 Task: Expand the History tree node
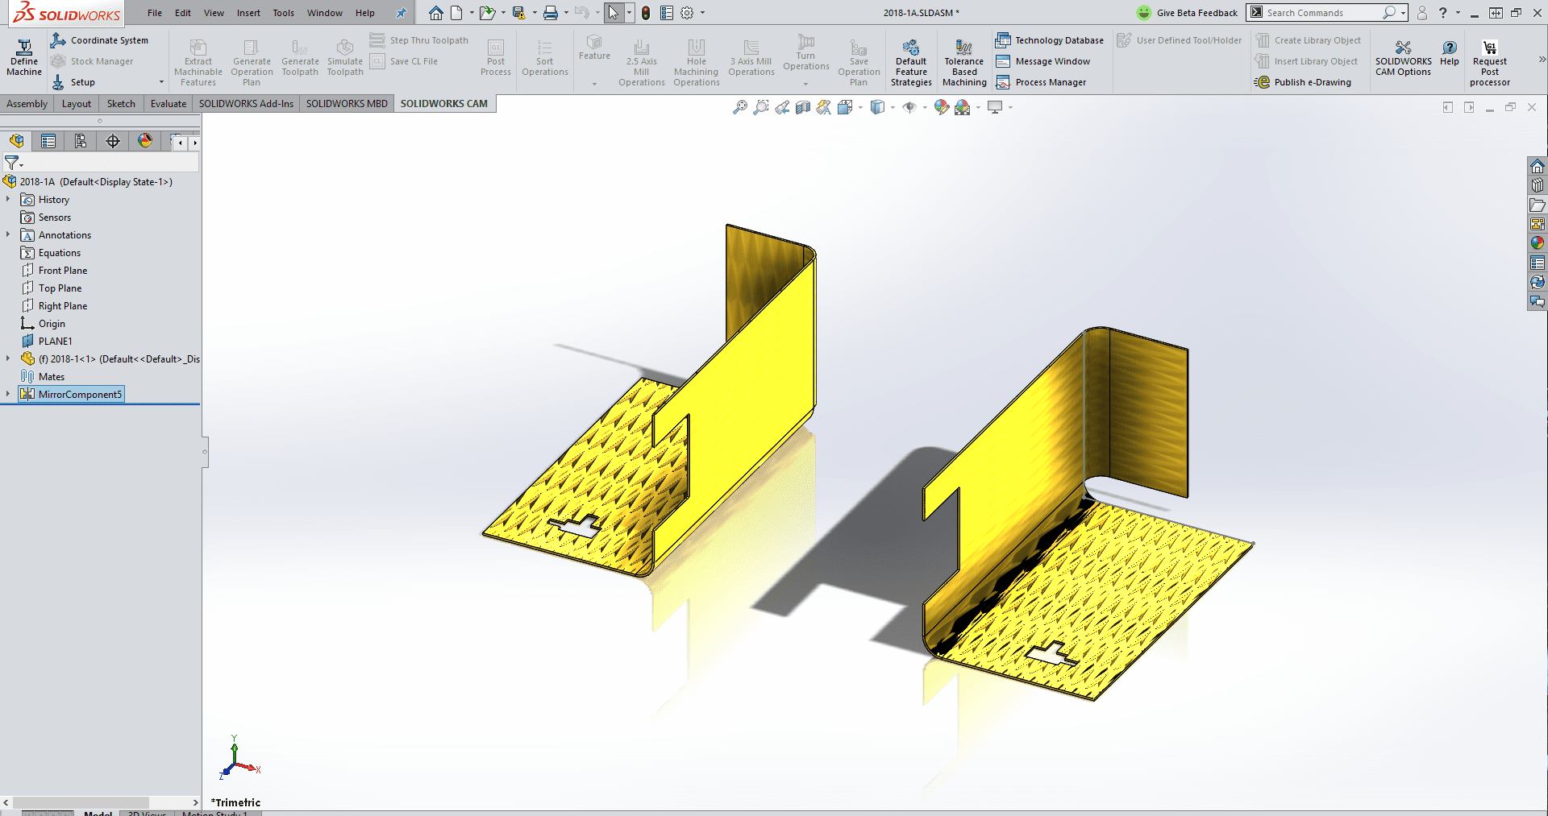point(8,199)
